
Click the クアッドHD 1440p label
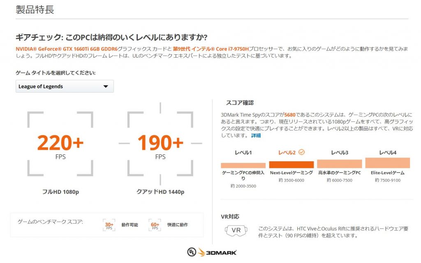[160, 192]
